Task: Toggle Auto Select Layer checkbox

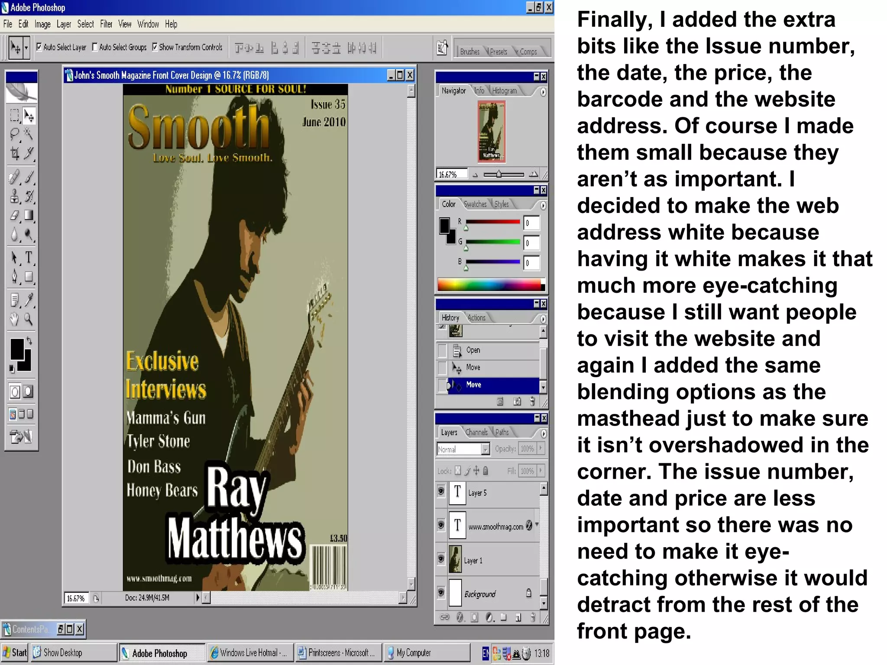Action: click(39, 47)
